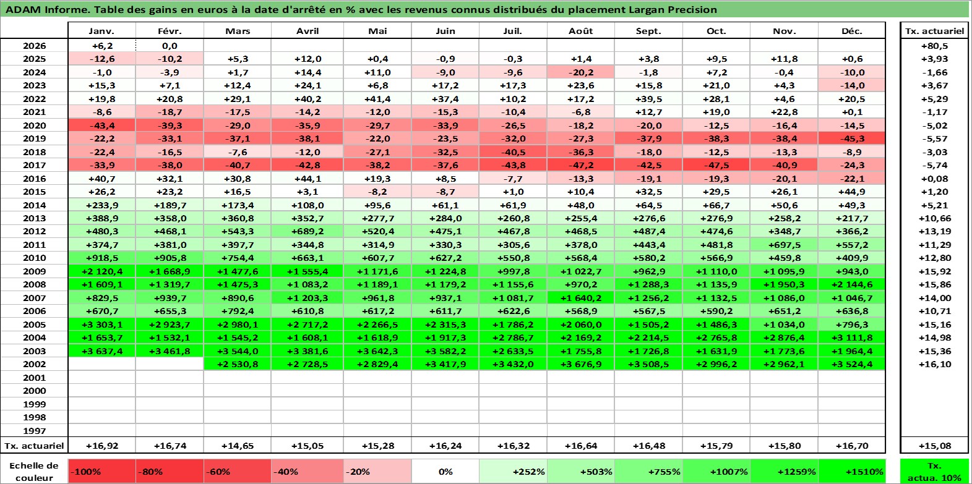Click the +3 303,1 cell in 2005 row
972x484 pixels.
click(x=101, y=325)
